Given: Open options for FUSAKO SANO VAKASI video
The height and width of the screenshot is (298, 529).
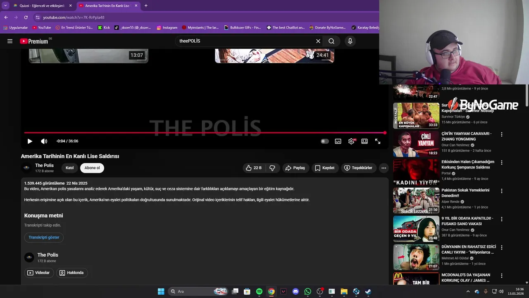Looking at the screenshot, I should click(502, 219).
